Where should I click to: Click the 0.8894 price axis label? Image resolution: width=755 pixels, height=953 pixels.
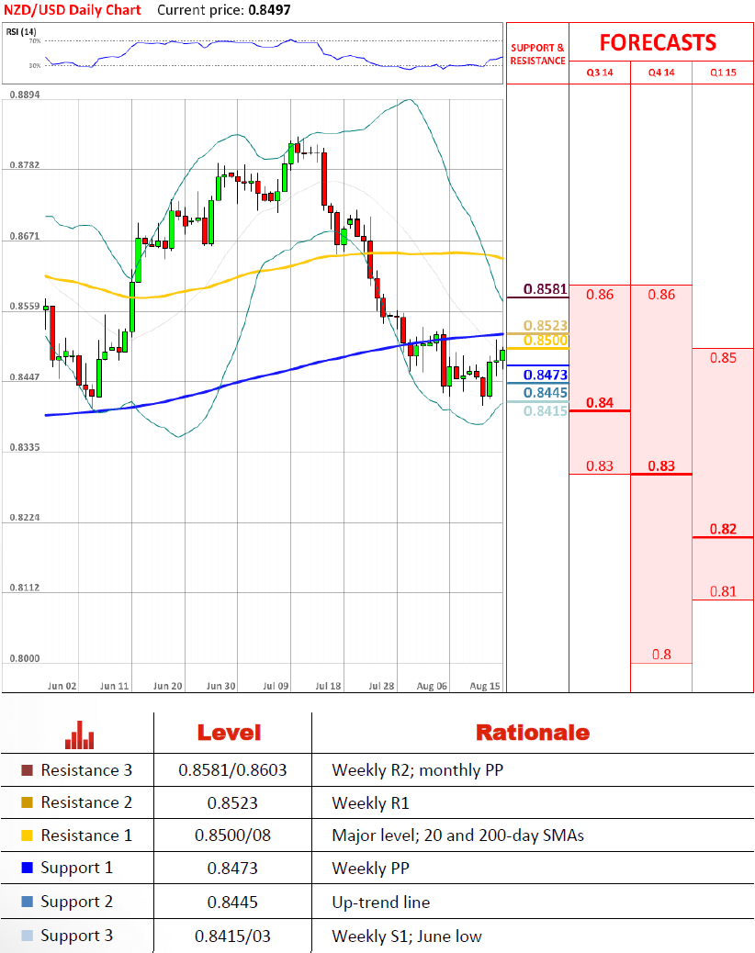point(25,95)
